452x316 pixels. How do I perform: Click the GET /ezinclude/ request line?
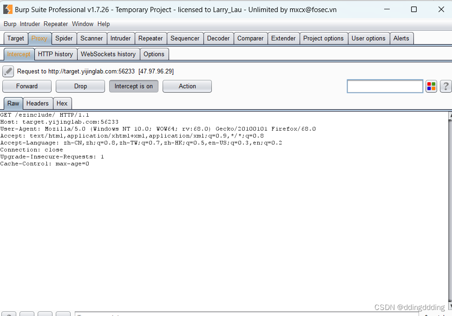(x=45, y=115)
